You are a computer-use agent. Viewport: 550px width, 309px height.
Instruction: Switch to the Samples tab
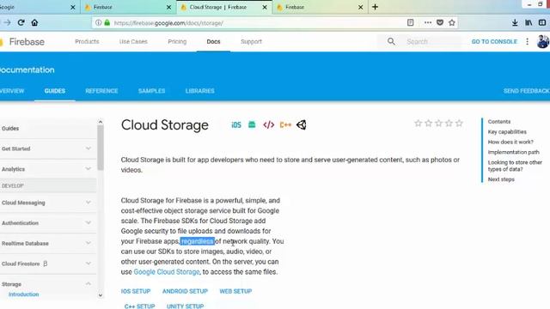151,91
